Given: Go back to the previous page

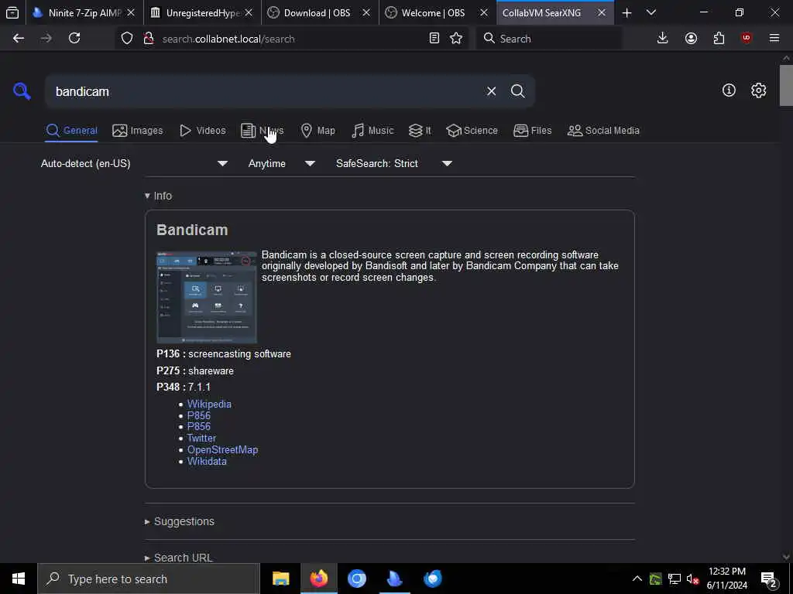Looking at the screenshot, I should coord(19,39).
